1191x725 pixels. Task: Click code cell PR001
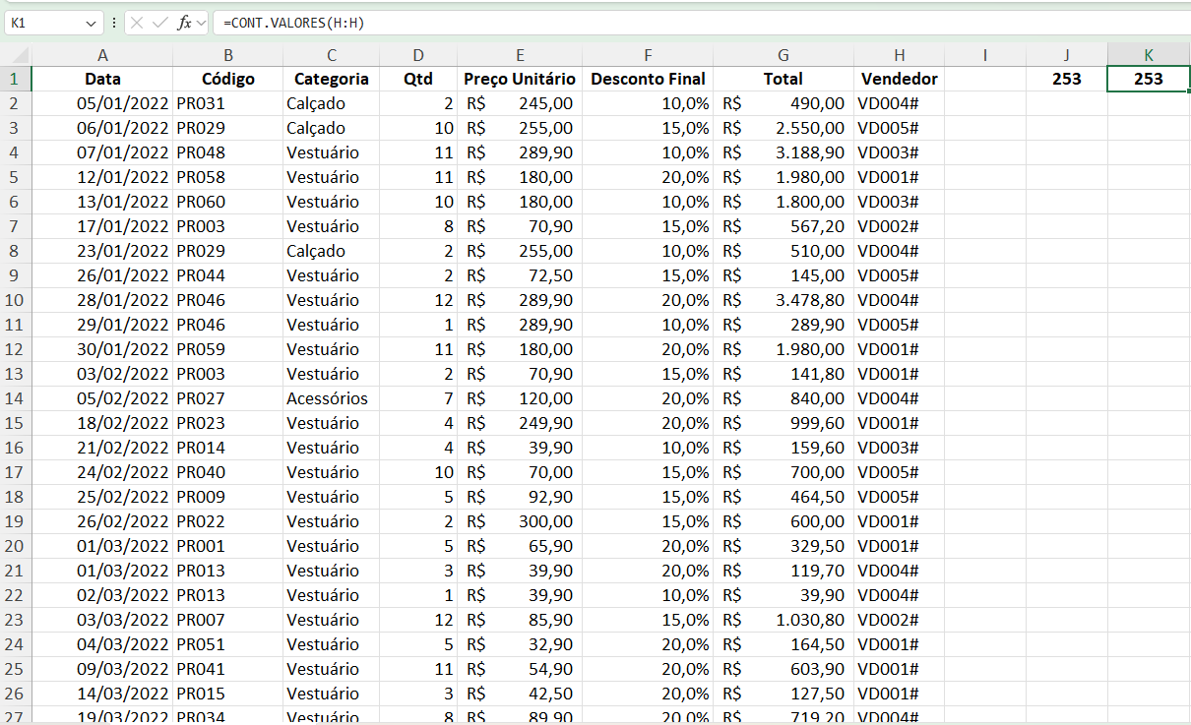(227, 546)
